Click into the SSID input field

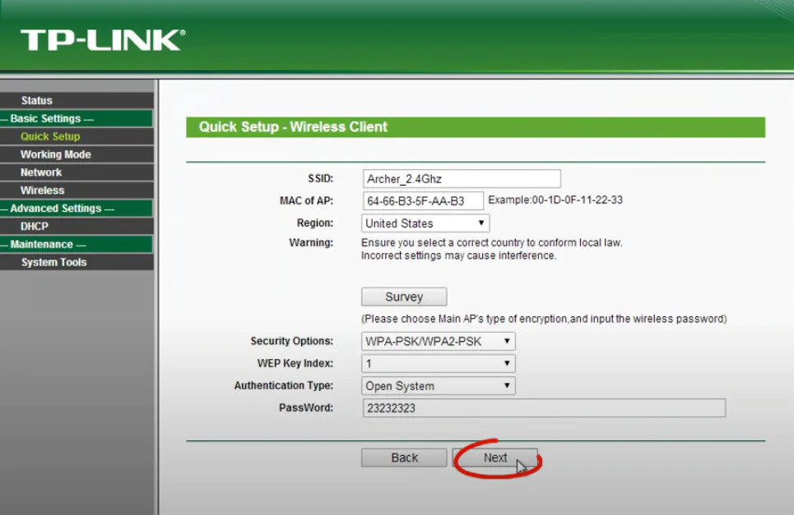pos(462,179)
